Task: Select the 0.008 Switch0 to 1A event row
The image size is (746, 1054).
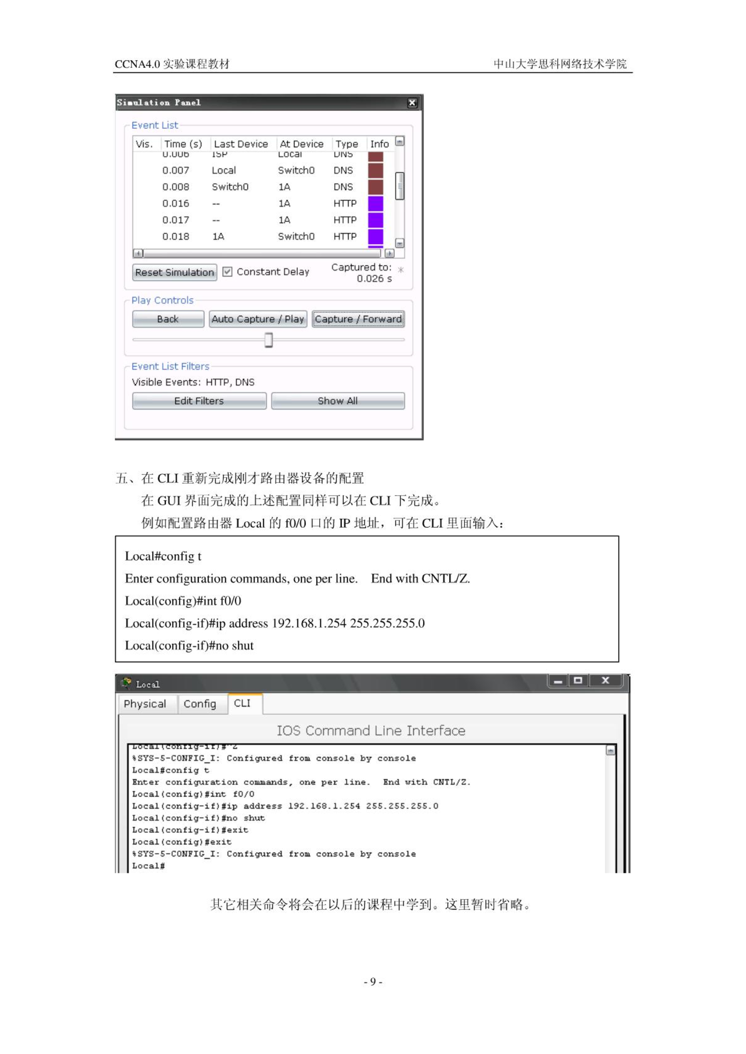Action: point(264,187)
